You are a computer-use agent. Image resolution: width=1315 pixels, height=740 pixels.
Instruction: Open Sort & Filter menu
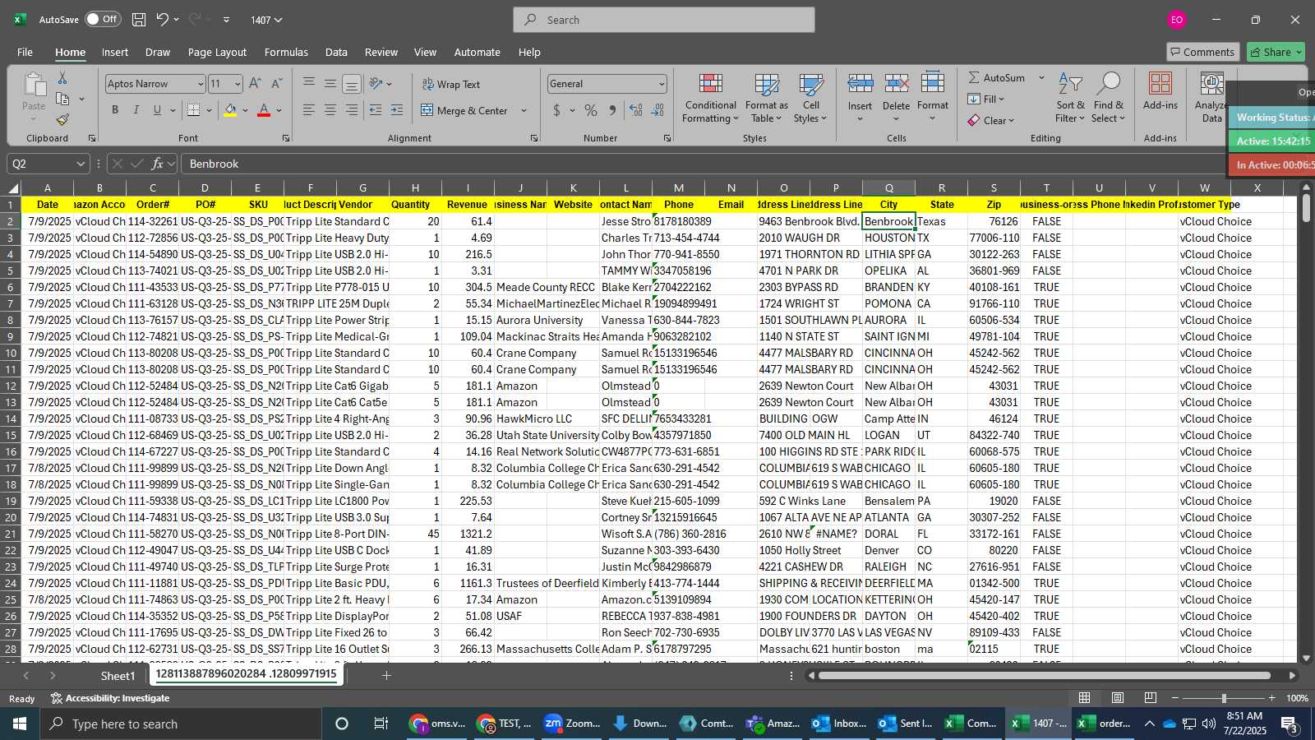[1070, 98]
